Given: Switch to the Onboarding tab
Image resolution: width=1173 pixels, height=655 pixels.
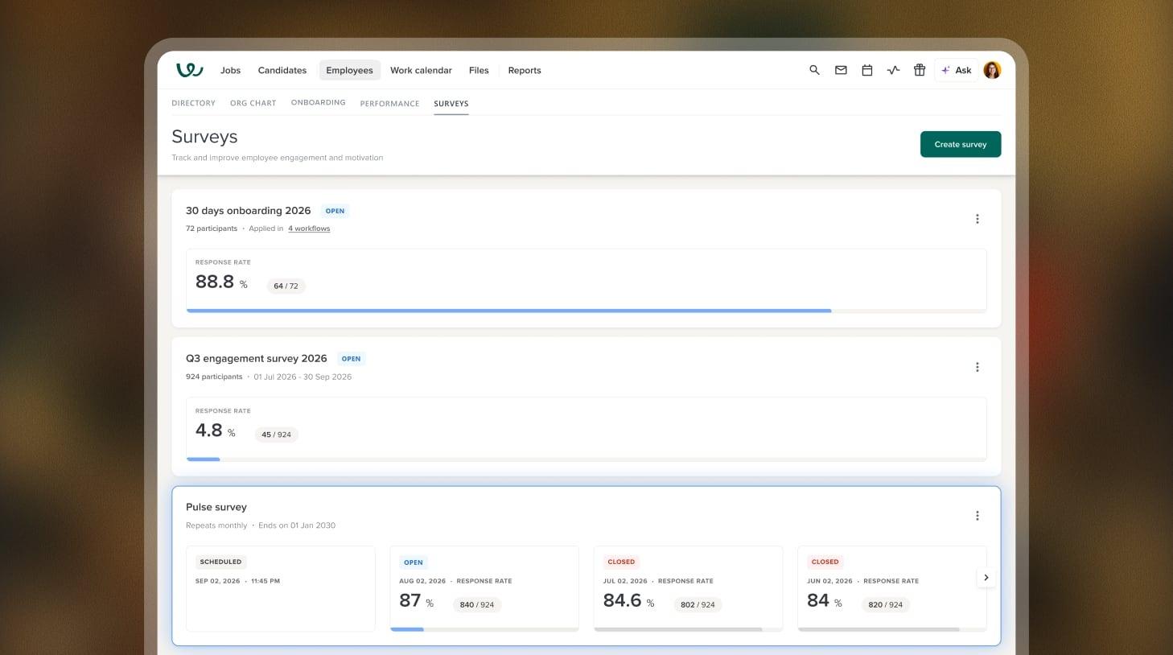Looking at the screenshot, I should pos(319,103).
